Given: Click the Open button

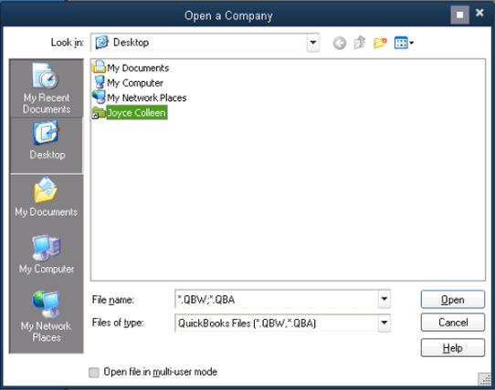Looking at the screenshot, I should pyautogui.click(x=452, y=299).
